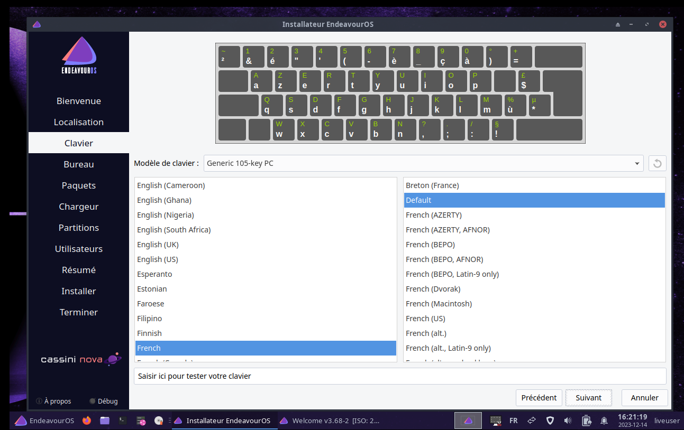Viewport: 684px width, 430px height.
Task: Click the keyboard test input field
Action: [399, 376]
